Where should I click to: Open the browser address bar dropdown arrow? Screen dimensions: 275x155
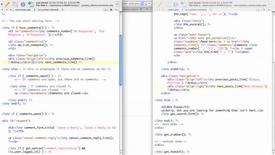coord(149,3)
